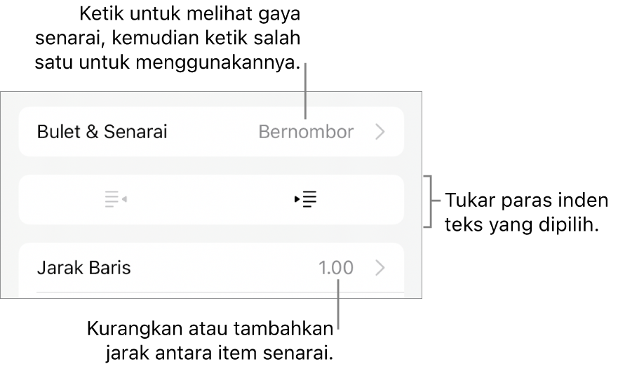This screenshot has height=371, width=618.
Task: Click the divider line under Jarak Baris
Action: [x=220, y=292]
